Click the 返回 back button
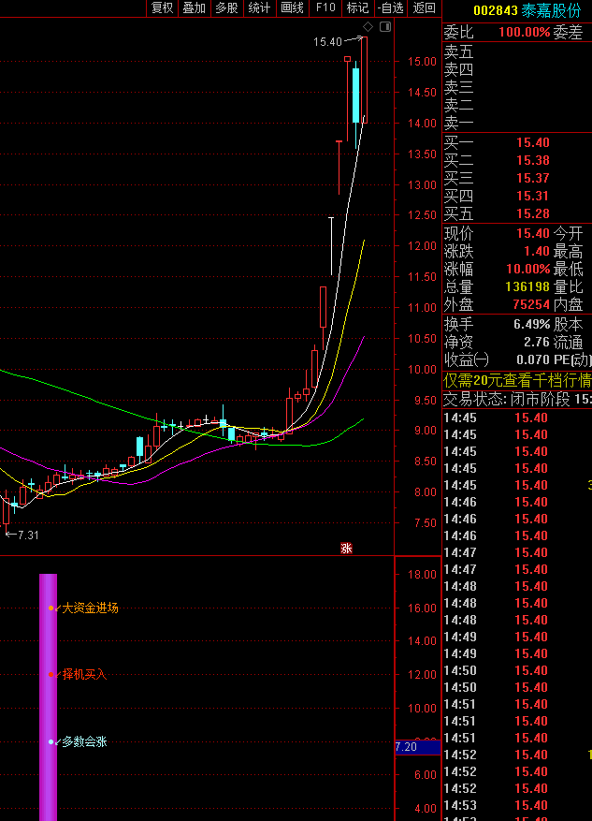The height and width of the screenshot is (821, 592). coord(425,7)
